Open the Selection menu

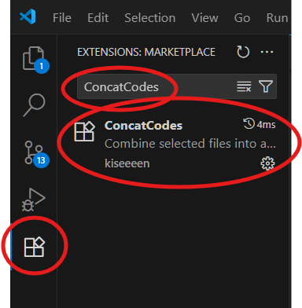pos(150,18)
